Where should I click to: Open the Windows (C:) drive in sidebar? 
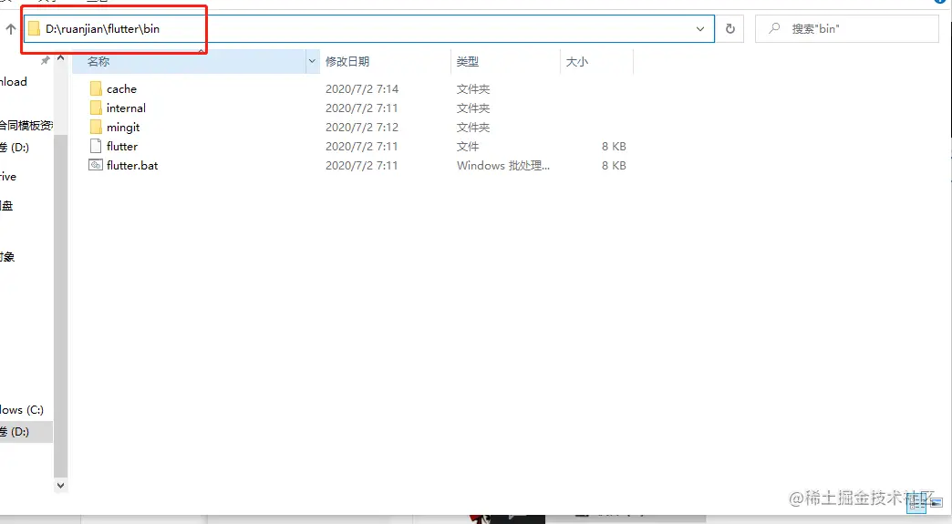[22, 410]
